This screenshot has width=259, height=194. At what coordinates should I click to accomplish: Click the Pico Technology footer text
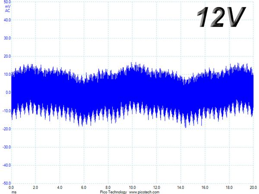coord(113,192)
